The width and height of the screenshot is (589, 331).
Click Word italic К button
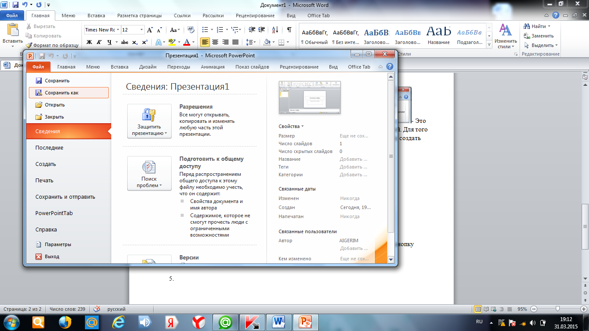(99, 42)
